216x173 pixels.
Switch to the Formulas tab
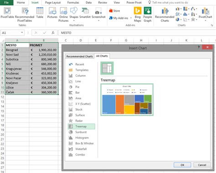73,3
